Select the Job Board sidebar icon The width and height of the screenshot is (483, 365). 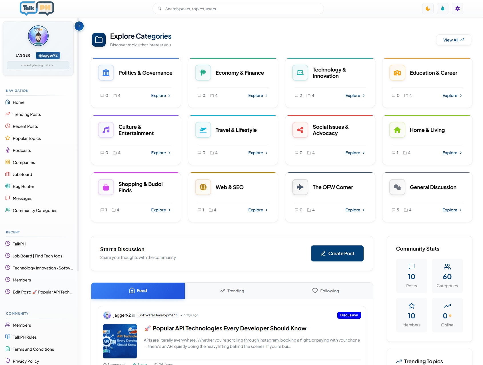point(8,174)
